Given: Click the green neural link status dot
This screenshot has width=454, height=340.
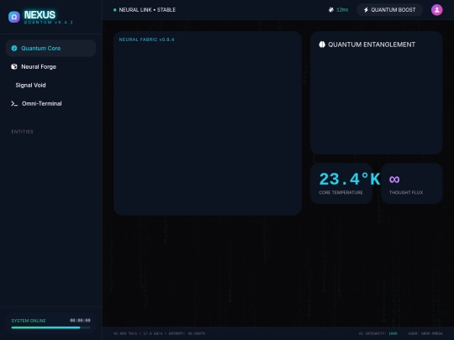Looking at the screenshot, I should [x=115, y=10].
